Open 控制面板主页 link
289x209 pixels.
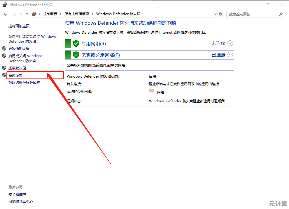(x=19, y=26)
